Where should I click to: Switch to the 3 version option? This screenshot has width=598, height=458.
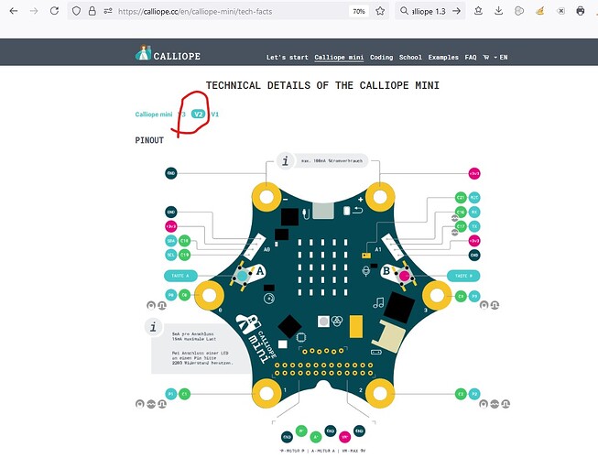pyautogui.click(x=183, y=114)
